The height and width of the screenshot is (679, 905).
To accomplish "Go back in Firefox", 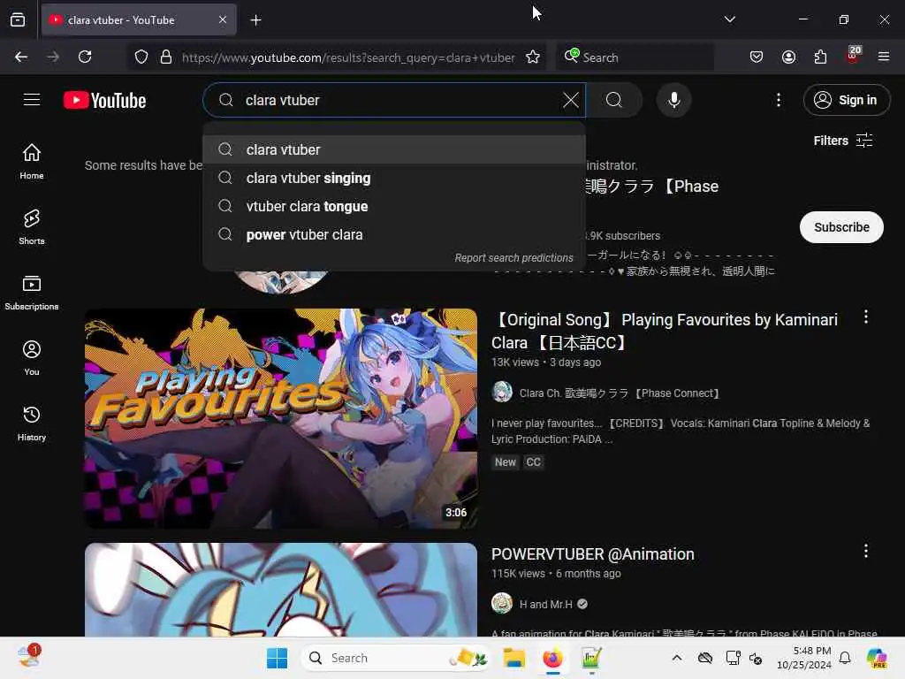I will point(21,57).
